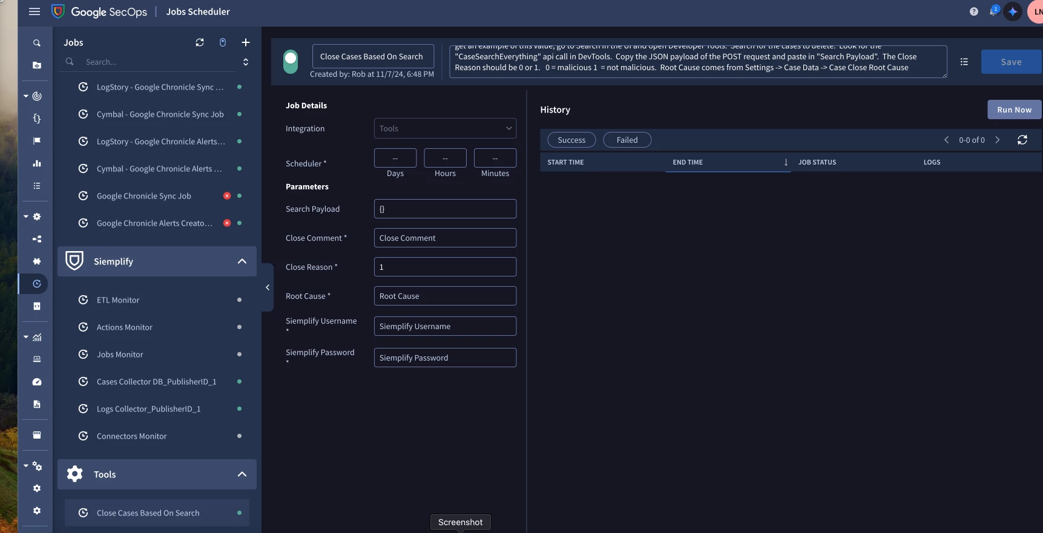Go to the next history page
The width and height of the screenshot is (1043, 533).
coord(998,140)
